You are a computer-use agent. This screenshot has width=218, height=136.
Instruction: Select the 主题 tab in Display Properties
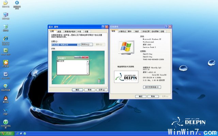pyautogui.click(x=52, y=31)
